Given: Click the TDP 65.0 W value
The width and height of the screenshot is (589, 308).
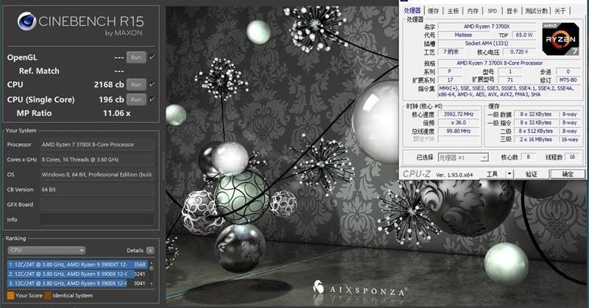Looking at the screenshot, I should (524, 35).
